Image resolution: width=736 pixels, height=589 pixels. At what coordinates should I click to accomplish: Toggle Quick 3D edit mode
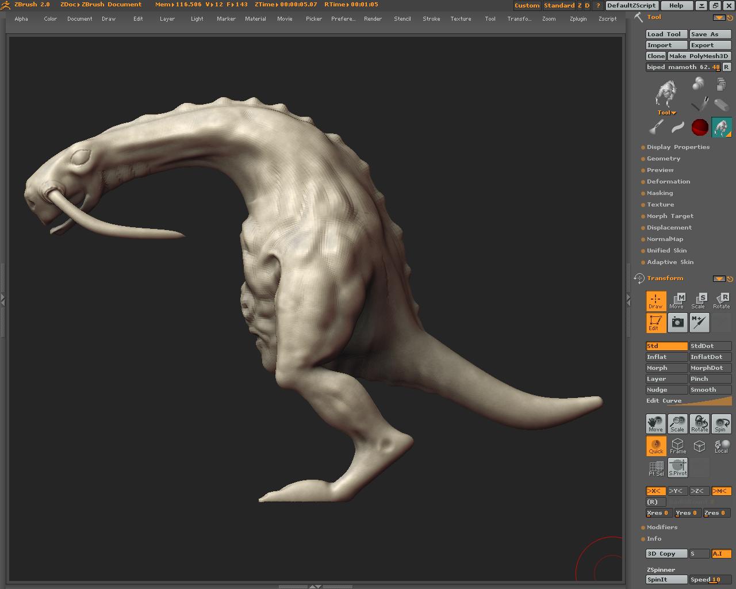656,446
